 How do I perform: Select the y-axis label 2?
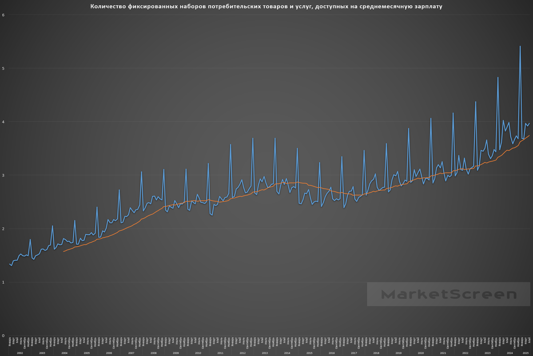coord(4,229)
